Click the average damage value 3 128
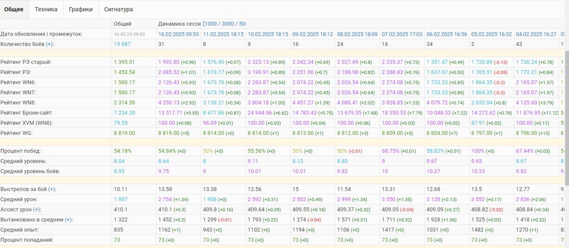Screen dimensions: 569x248 (433, 199)
